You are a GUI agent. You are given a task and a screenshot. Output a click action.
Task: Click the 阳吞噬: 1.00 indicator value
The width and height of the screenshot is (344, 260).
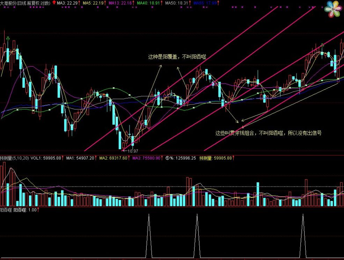point(25,210)
